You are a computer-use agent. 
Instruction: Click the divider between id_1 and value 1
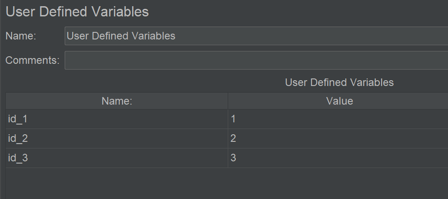(x=228, y=119)
